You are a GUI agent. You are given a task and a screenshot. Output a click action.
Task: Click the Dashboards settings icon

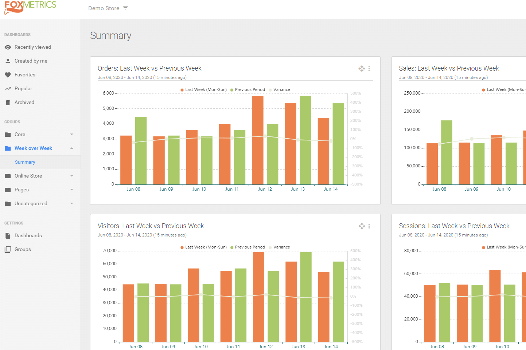click(7, 235)
